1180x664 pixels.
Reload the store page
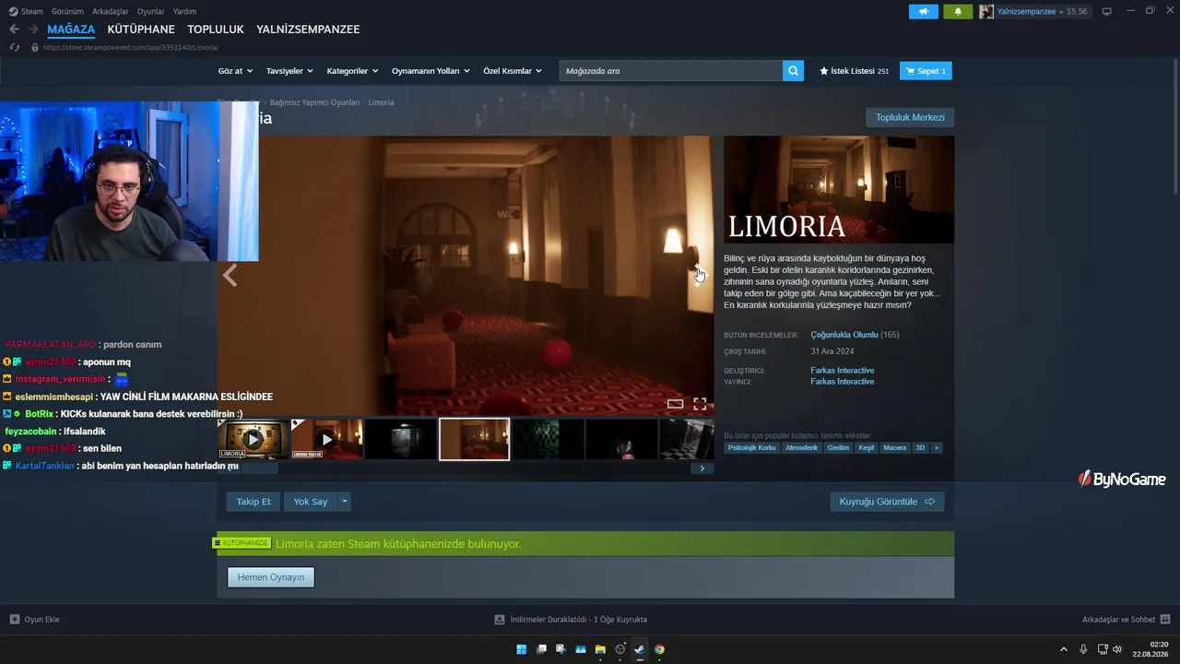(14, 47)
